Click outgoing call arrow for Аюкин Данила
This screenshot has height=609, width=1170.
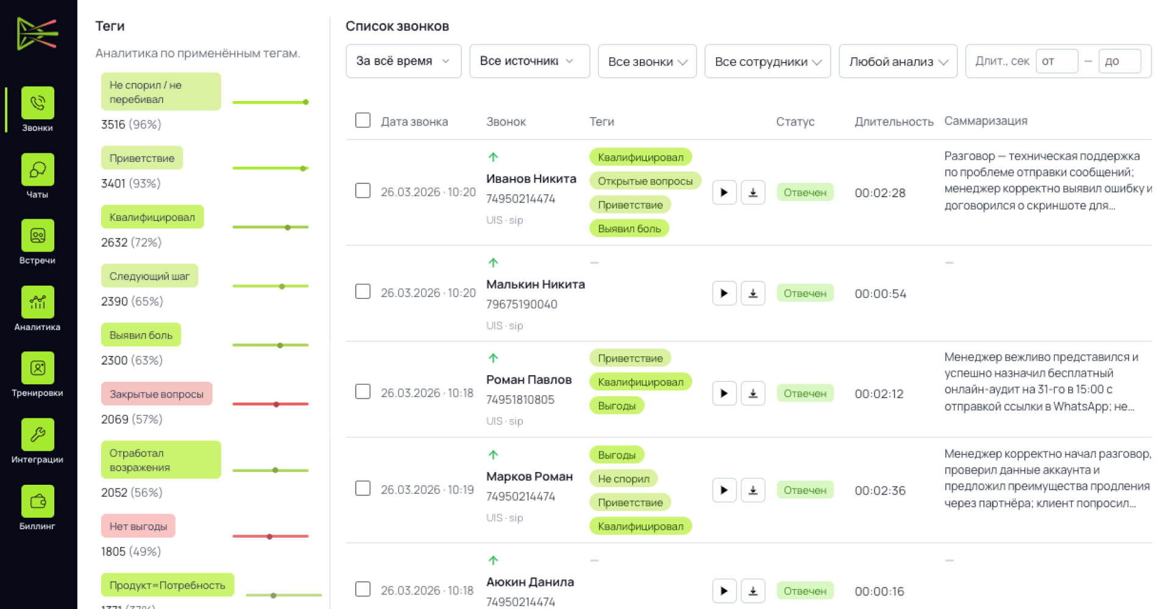[494, 560]
